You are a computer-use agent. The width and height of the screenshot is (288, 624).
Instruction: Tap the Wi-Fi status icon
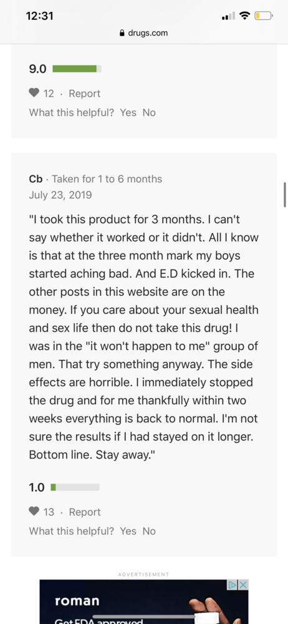tap(246, 16)
